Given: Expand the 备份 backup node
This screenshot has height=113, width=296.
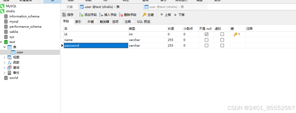Looking at the screenshot, I should point(5,73).
